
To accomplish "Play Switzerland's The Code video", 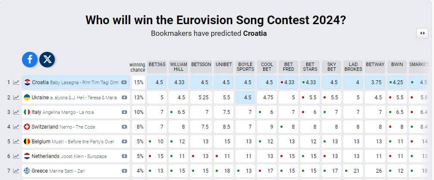I will 124,127.
